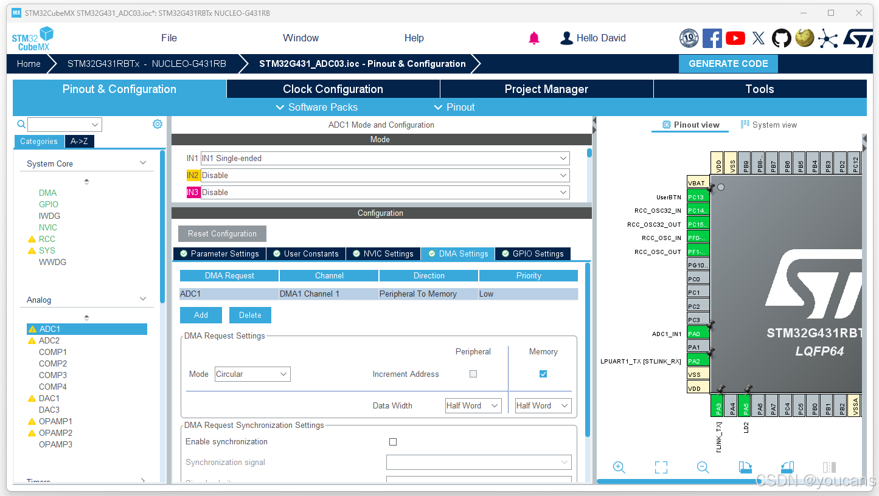Screen dimensions: 879x496
Task: Open the YouTube channel icon
Action: (735, 38)
